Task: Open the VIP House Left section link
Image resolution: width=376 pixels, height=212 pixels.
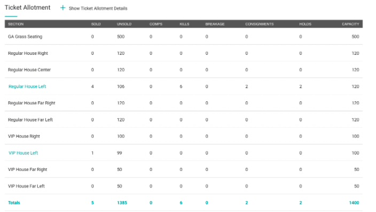Action: [x=23, y=153]
